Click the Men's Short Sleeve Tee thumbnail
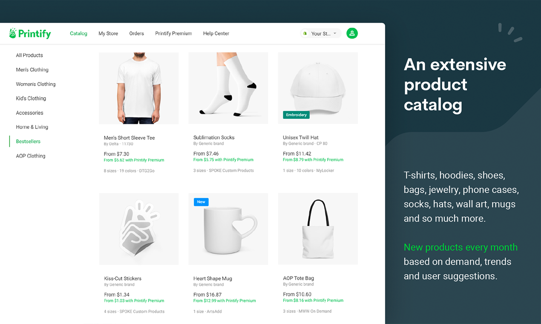The height and width of the screenshot is (324, 541). (x=139, y=88)
